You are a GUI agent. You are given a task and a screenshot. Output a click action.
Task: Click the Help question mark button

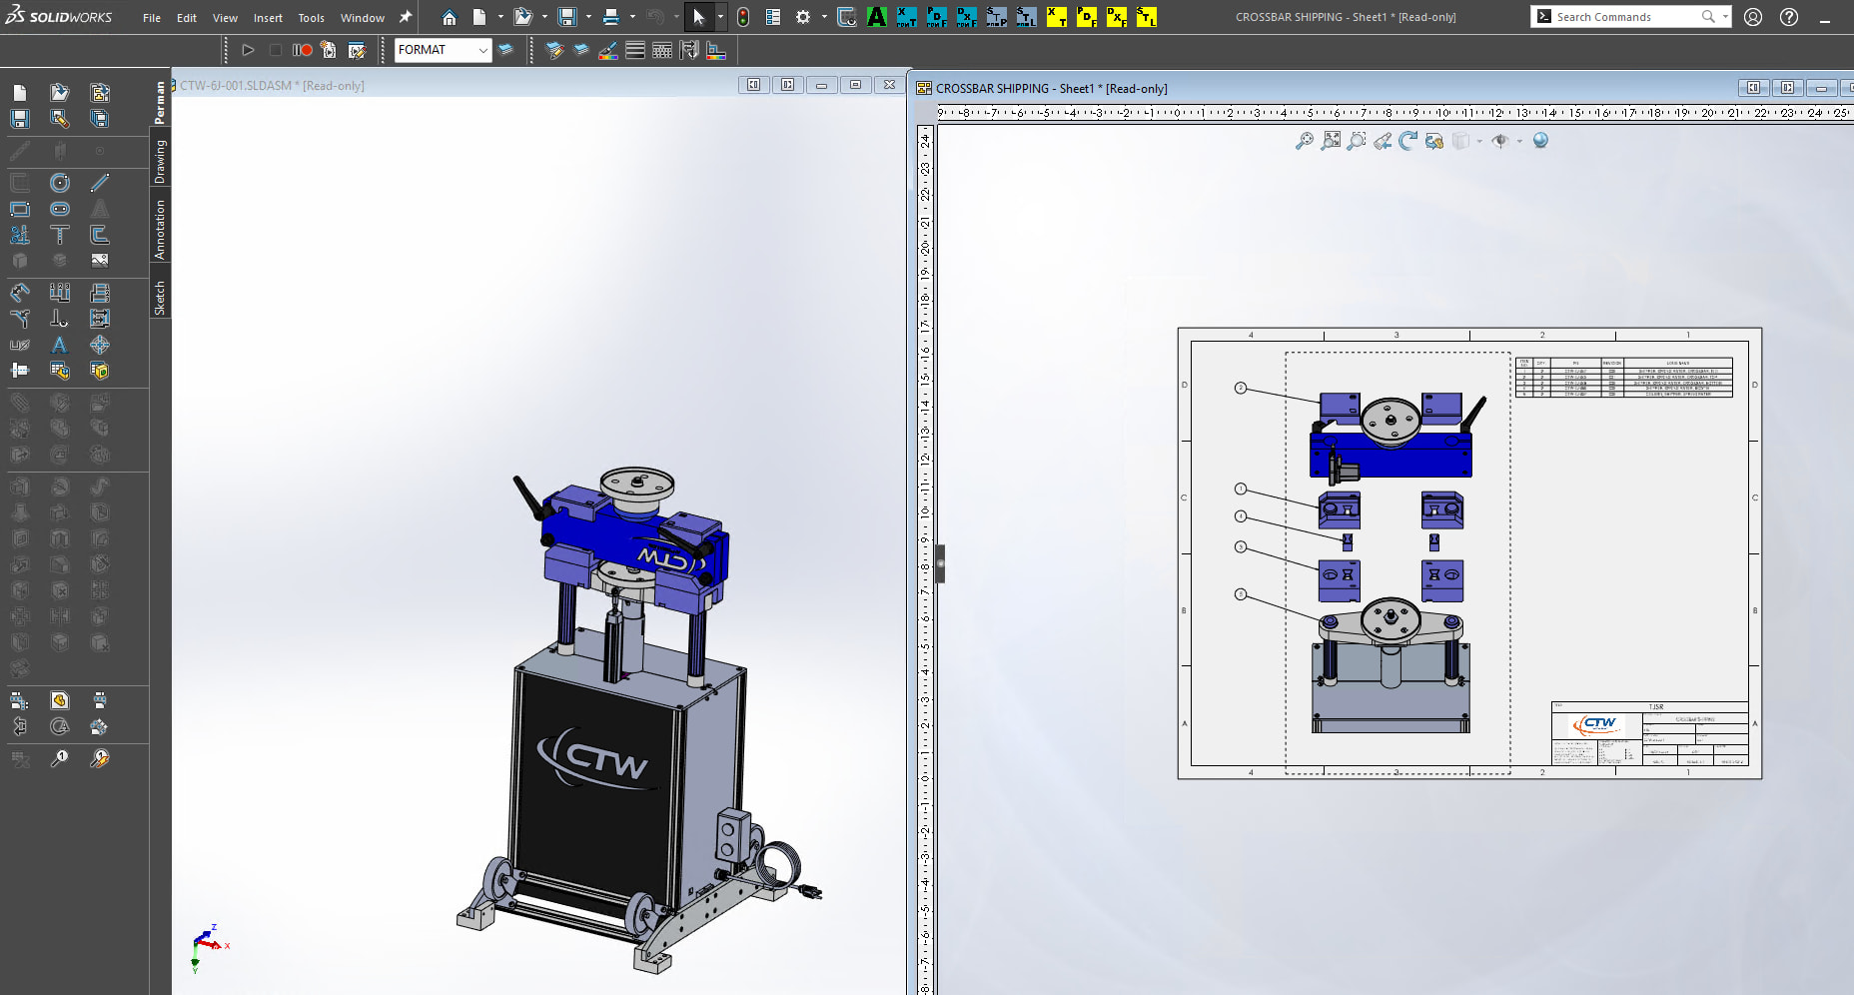pyautogui.click(x=1789, y=17)
